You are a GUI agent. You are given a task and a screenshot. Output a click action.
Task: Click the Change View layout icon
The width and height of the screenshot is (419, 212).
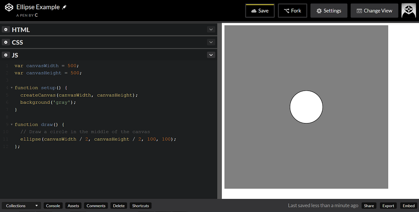tap(359, 10)
